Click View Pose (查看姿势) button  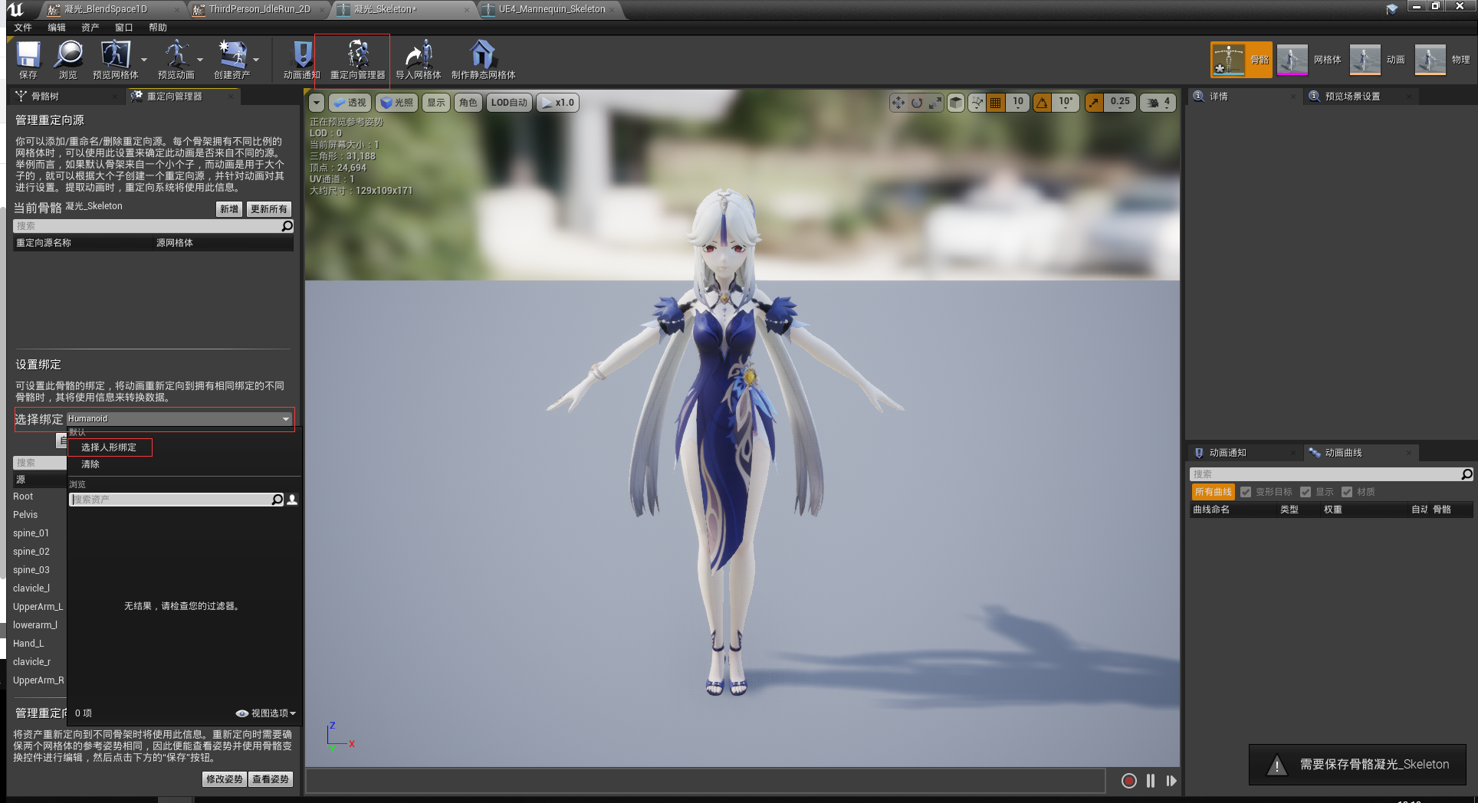click(271, 779)
